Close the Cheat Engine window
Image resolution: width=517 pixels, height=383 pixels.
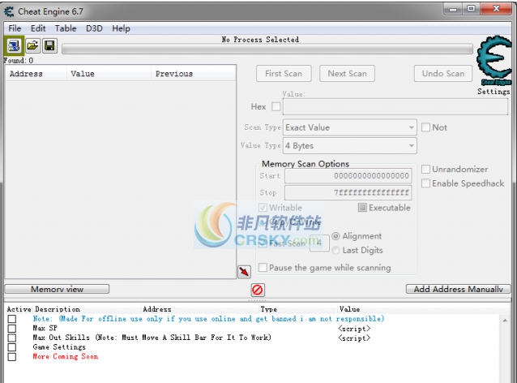click(x=496, y=9)
